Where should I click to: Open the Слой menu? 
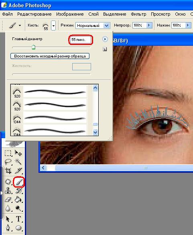coord(93,14)
